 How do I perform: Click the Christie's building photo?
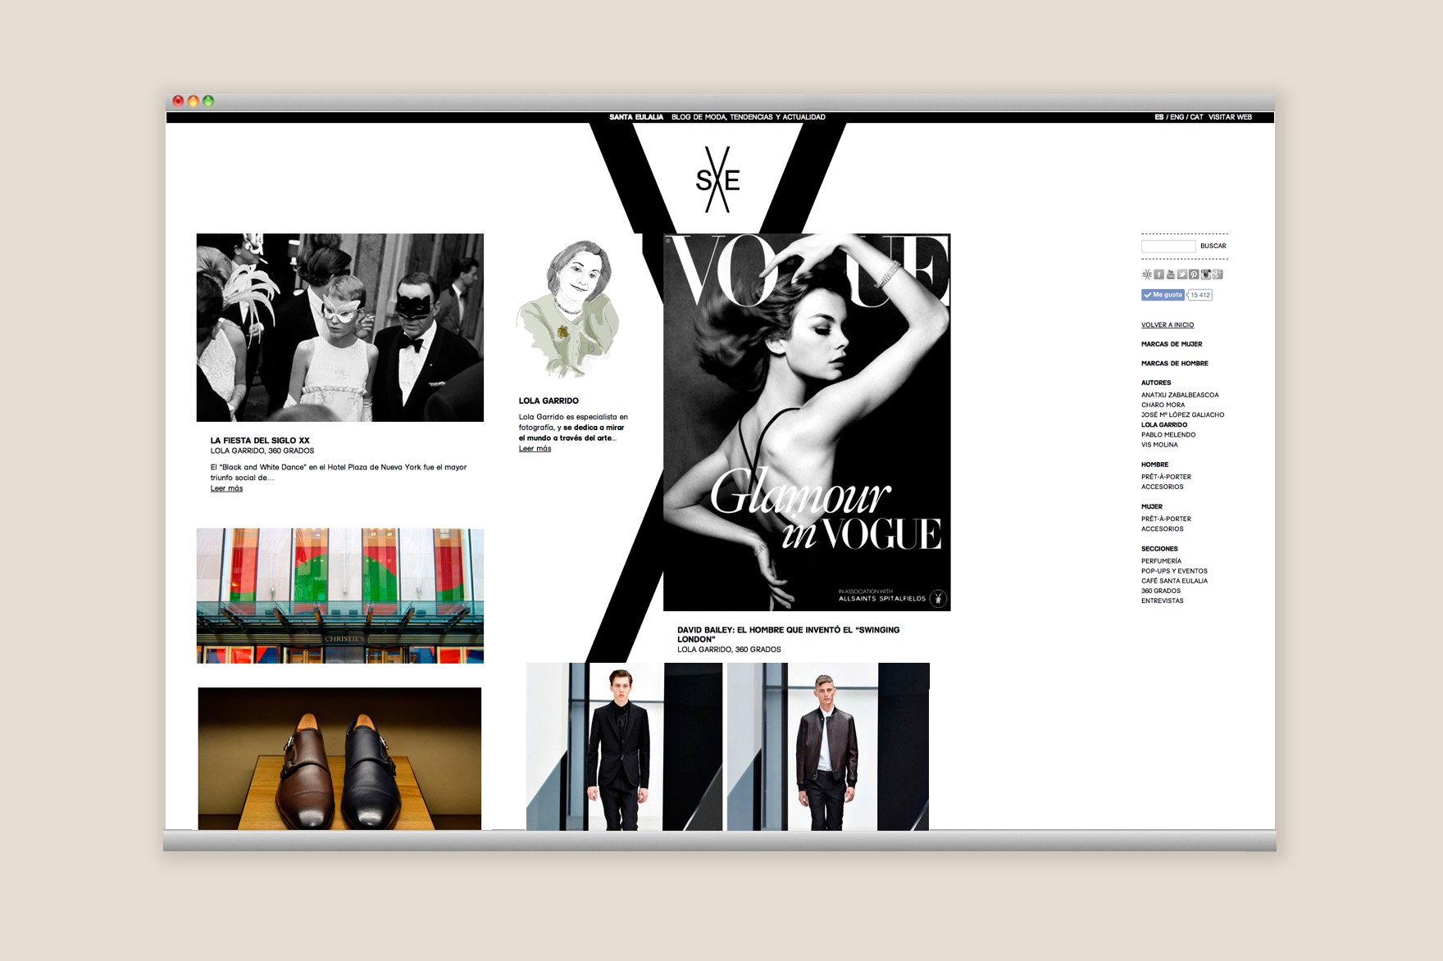(x=339, y=596)
